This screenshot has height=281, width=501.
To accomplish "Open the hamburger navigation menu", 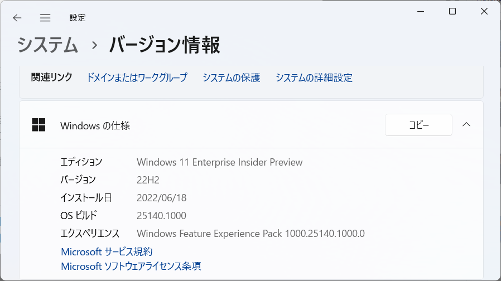I will click(x=45, y=18).
